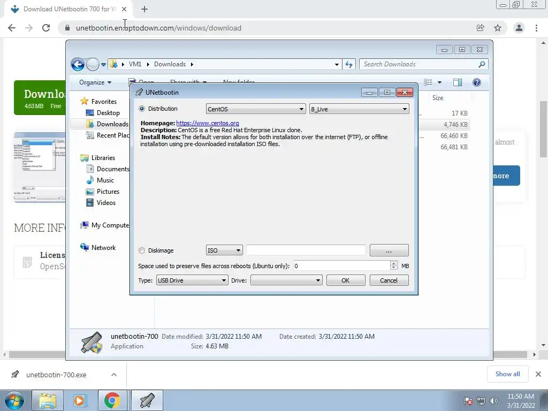This screenshot has height=411, width=548.
Task: Decrease preserved space value with down arrow
Action: 394,268
